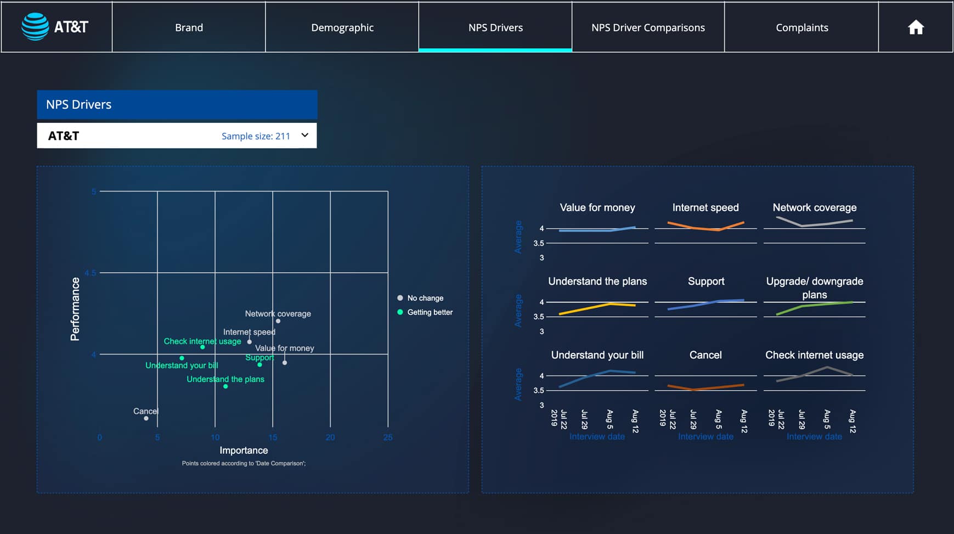Select the NPS Drivers tab
The image size is (954, 534).
(495, 27)
